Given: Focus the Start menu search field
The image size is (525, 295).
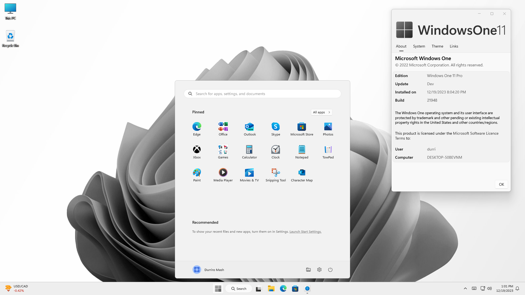Looking at the screenshot, I should (262, 94).
